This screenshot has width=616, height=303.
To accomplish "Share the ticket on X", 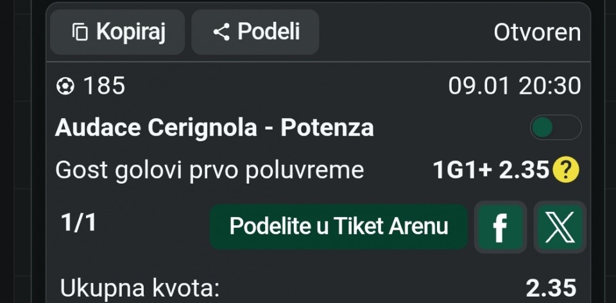I will click(560, 227).
